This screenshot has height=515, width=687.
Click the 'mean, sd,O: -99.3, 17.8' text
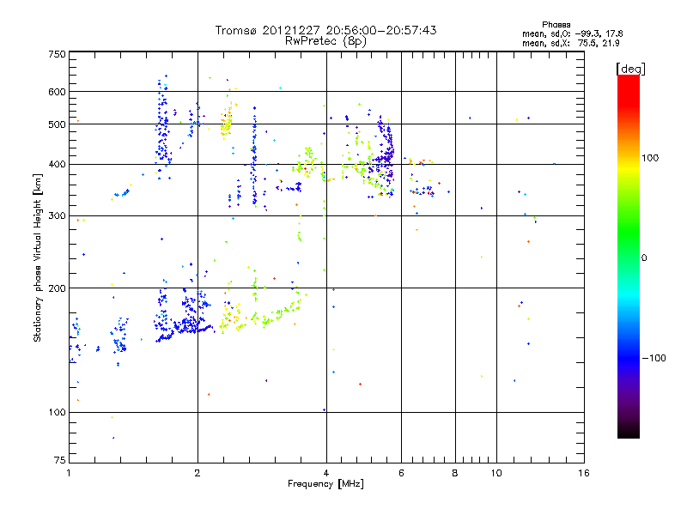[572, 34]
